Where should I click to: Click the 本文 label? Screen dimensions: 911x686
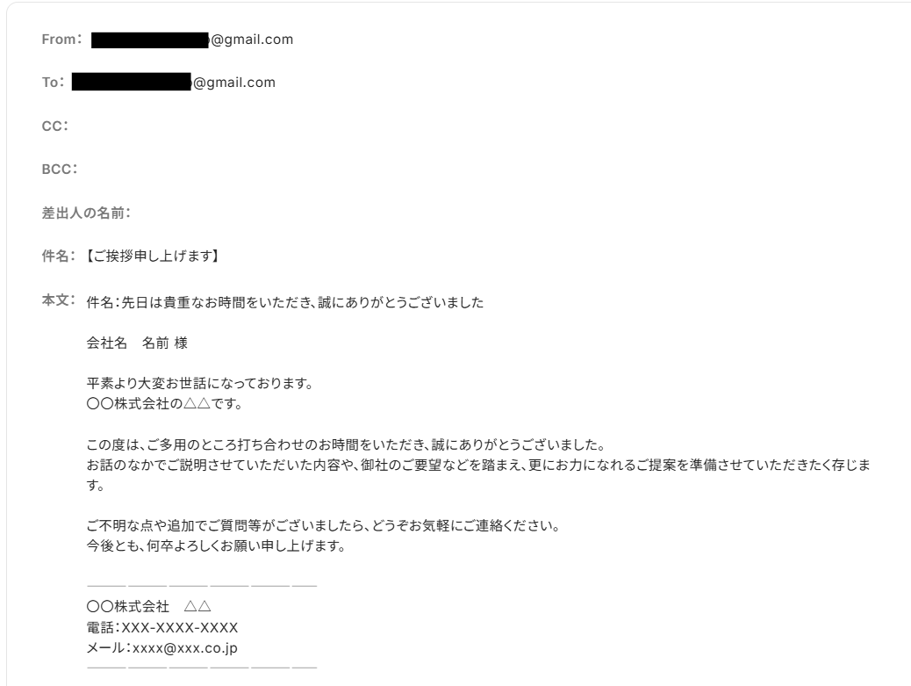pyautogui.click(x=58, y=300)
